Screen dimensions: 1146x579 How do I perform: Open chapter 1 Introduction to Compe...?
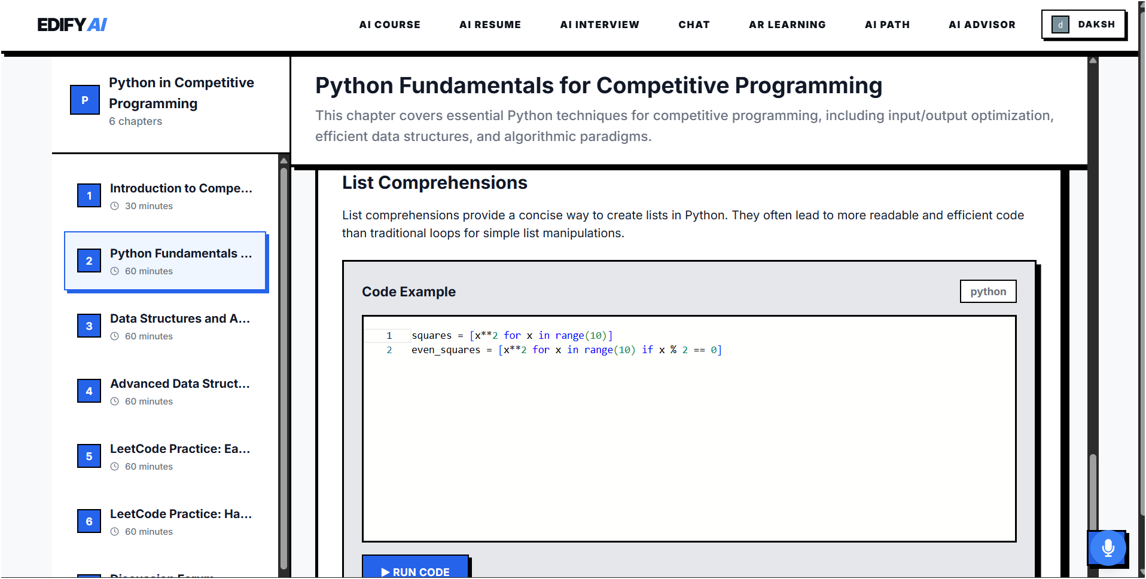[x=165, y=197]
